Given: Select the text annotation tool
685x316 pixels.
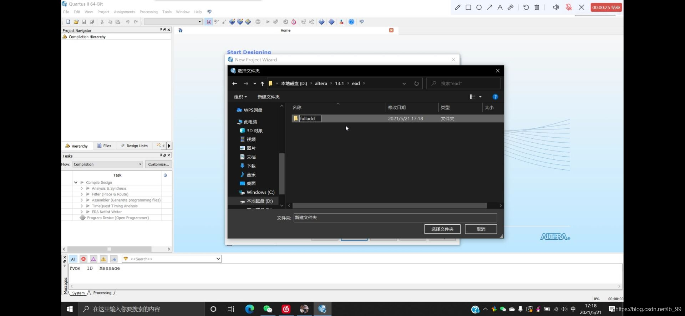Looking at the screenshot, I should [500, 7].
